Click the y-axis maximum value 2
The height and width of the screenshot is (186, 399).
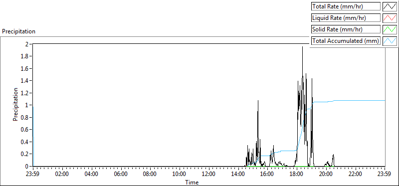click(x=27, y=44)
